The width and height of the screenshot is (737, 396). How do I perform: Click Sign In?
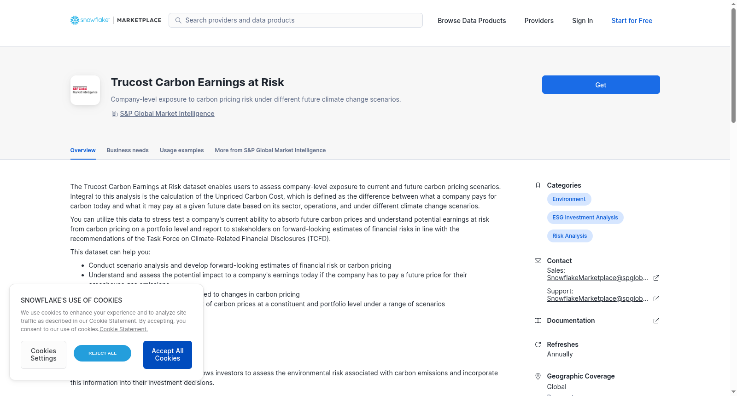582,21
